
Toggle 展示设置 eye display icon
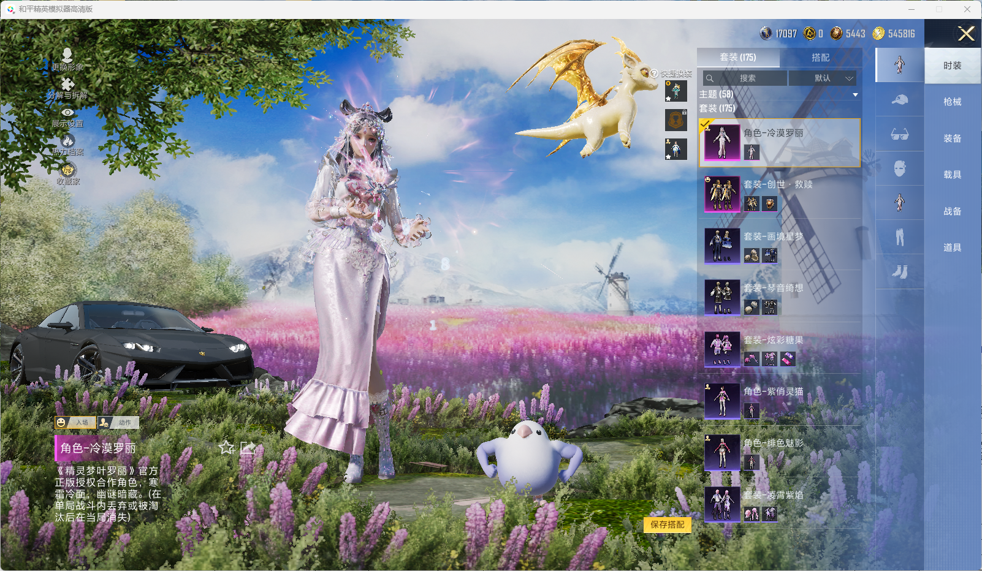pos(67,113)
